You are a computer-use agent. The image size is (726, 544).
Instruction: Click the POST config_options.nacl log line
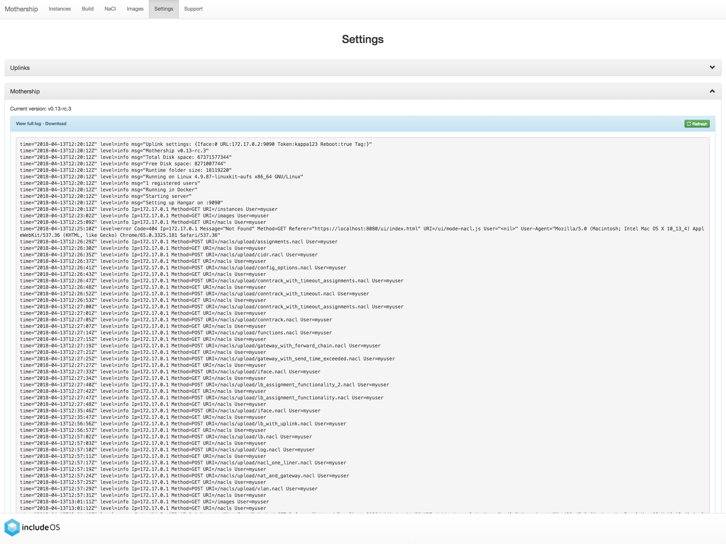click(183, 268)
